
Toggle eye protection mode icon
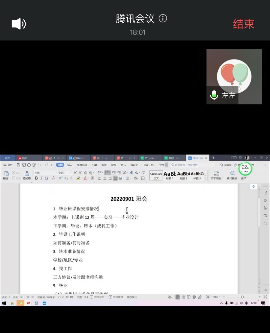[x=170, y=297]
